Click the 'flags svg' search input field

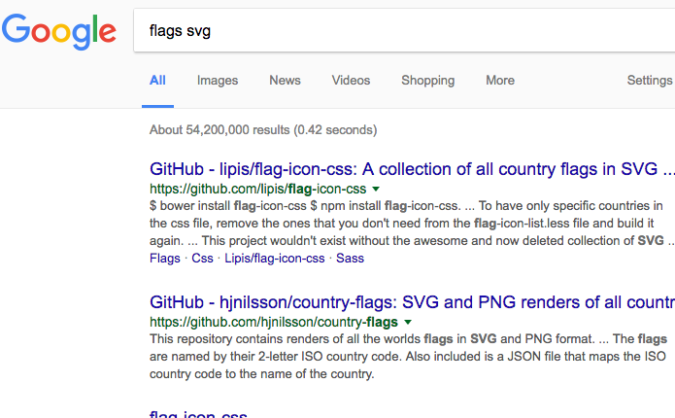[x=404, y=30]
